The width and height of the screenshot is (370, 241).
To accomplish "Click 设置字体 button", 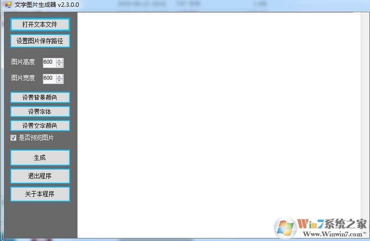I will click(x=40, y=112).
